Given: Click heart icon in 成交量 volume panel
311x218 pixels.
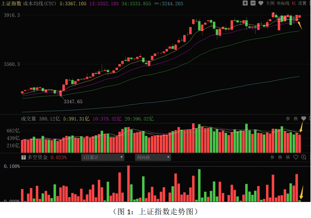Looking at the screenshot, I should click(304, 119).
